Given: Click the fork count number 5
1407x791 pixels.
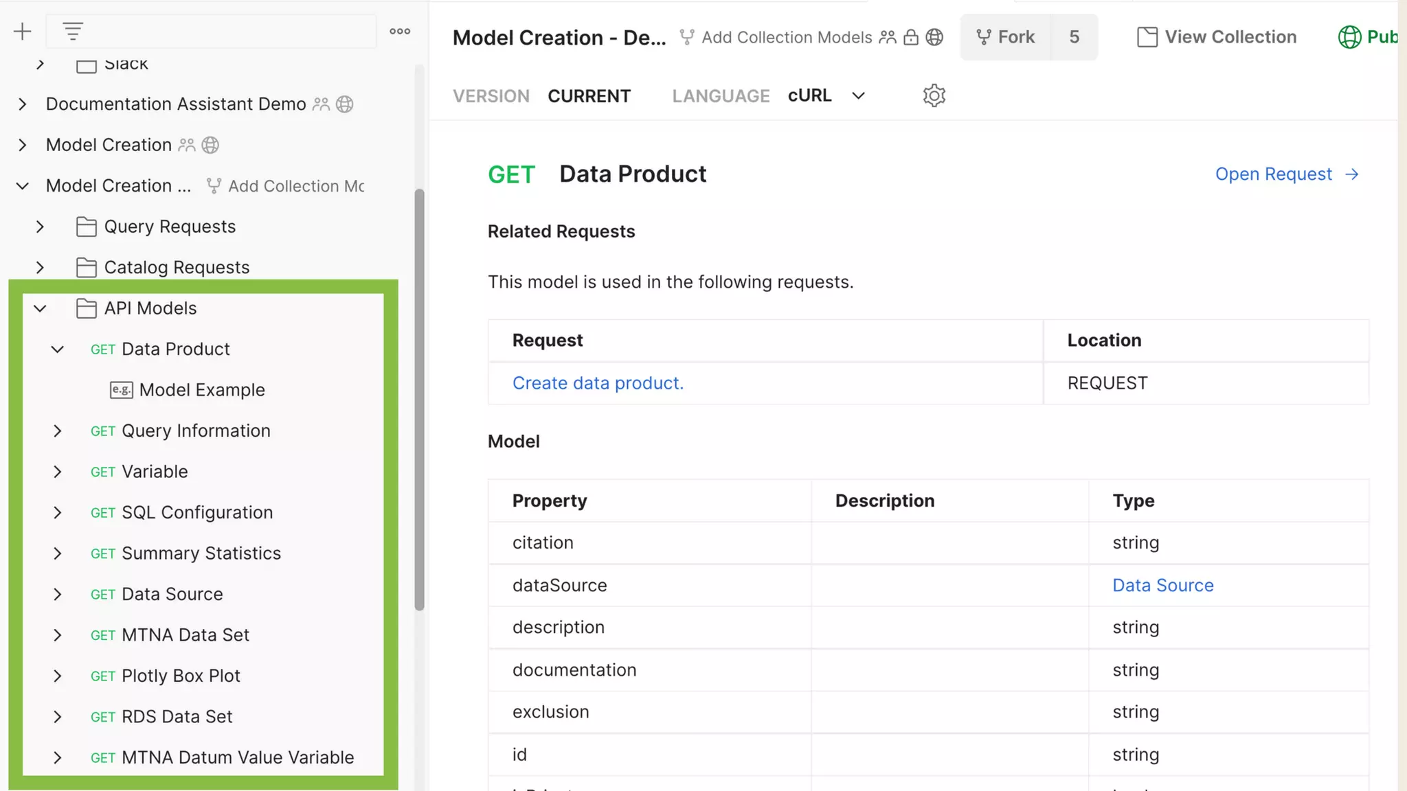Looking at the screenshot, I should click(x=1074, y=37).
